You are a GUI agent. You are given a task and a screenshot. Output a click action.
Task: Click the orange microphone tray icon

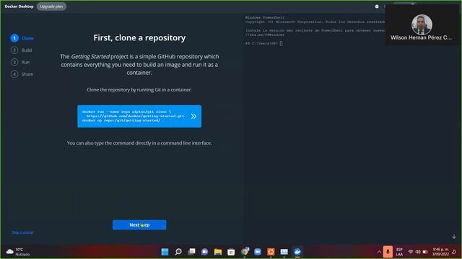tap(388, 252)
